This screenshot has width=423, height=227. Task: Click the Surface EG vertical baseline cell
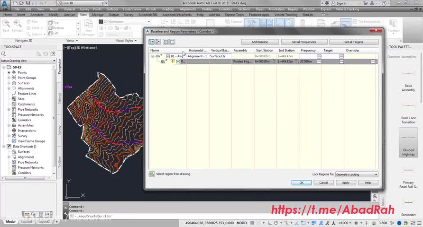[220, 56]
